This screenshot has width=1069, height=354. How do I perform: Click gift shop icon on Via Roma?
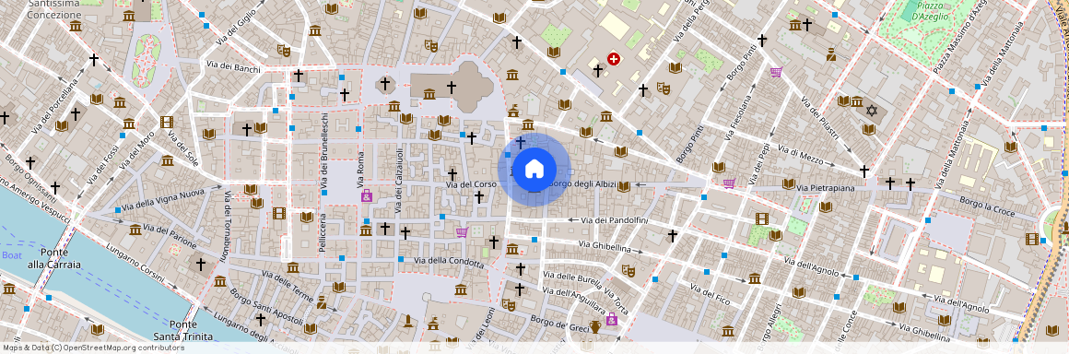[x=366, y=195]
